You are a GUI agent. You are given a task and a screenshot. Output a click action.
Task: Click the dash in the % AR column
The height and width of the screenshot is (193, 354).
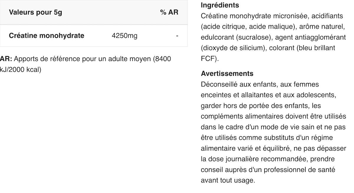[177, 36]
